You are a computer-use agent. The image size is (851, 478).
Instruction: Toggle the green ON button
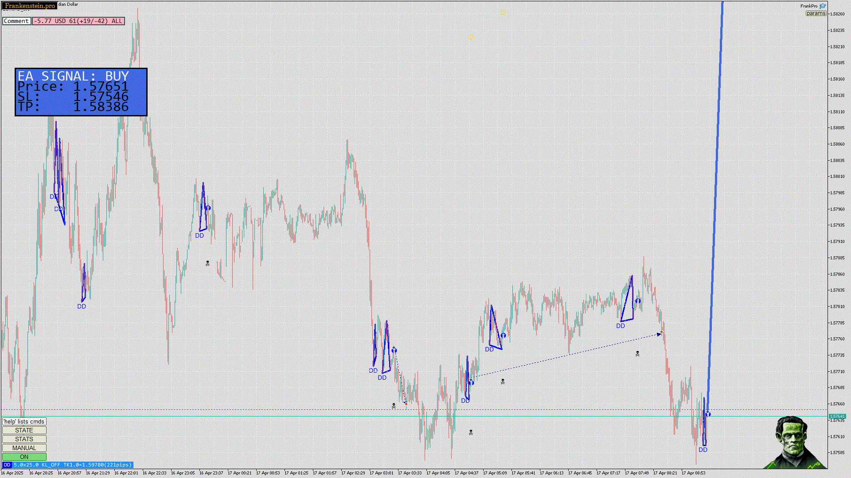coord(24,457)
